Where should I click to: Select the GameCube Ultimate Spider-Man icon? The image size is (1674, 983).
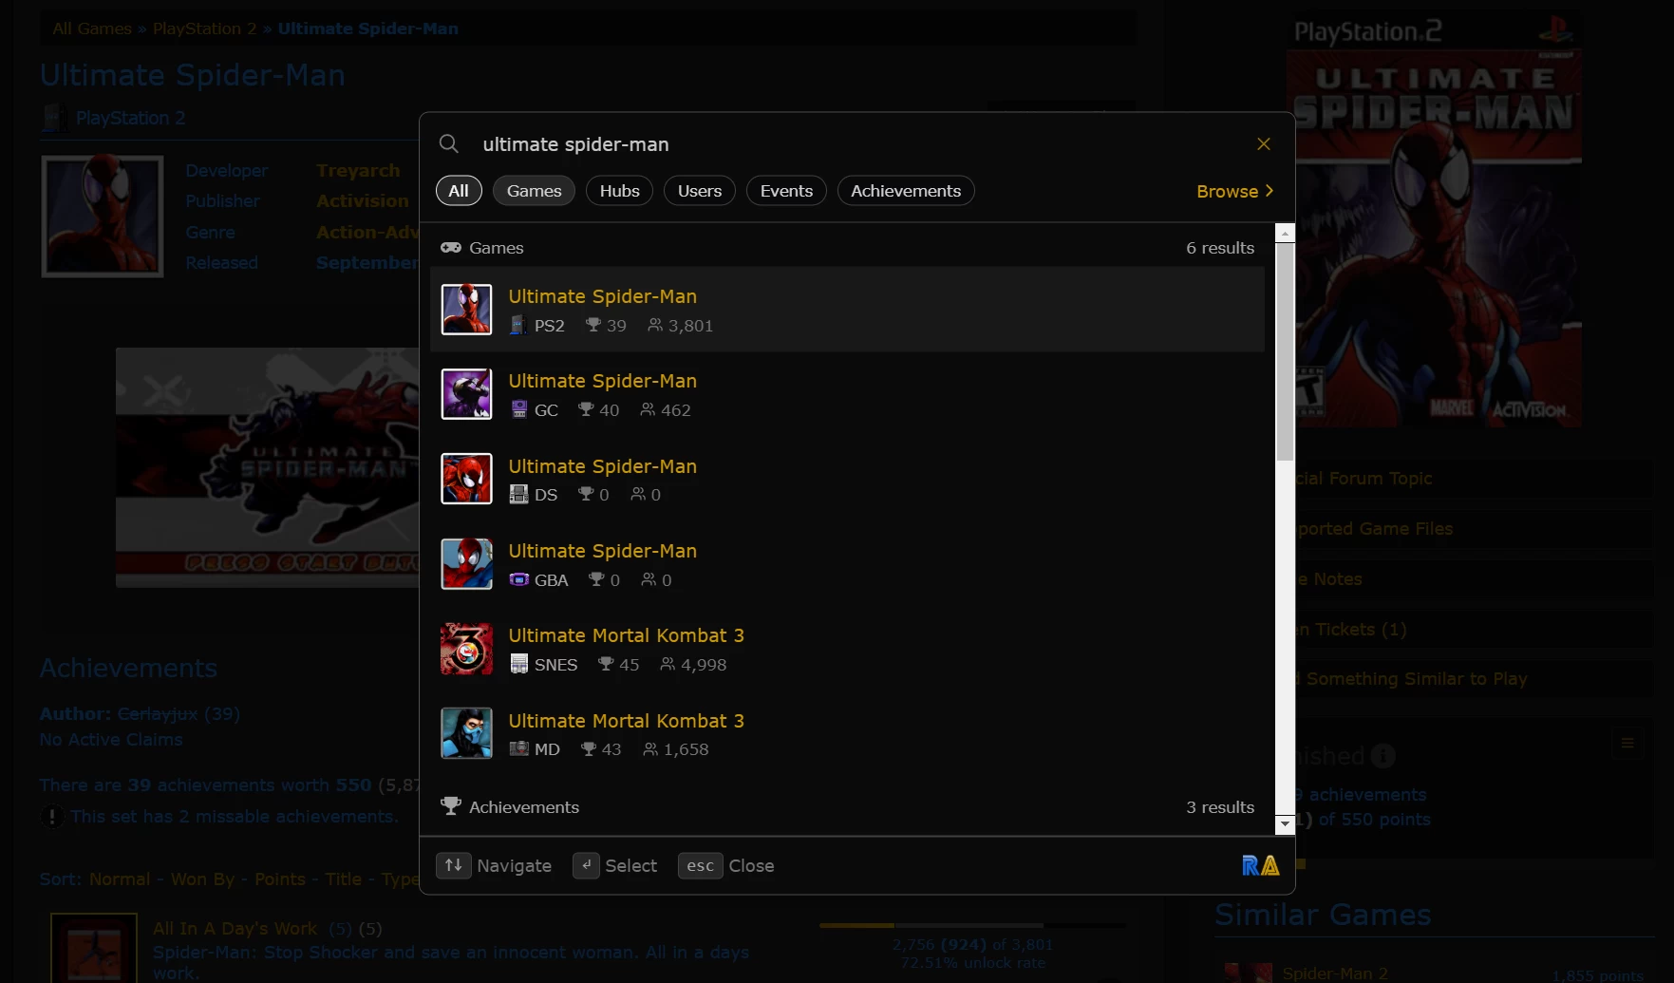click(x=466, y=394)
